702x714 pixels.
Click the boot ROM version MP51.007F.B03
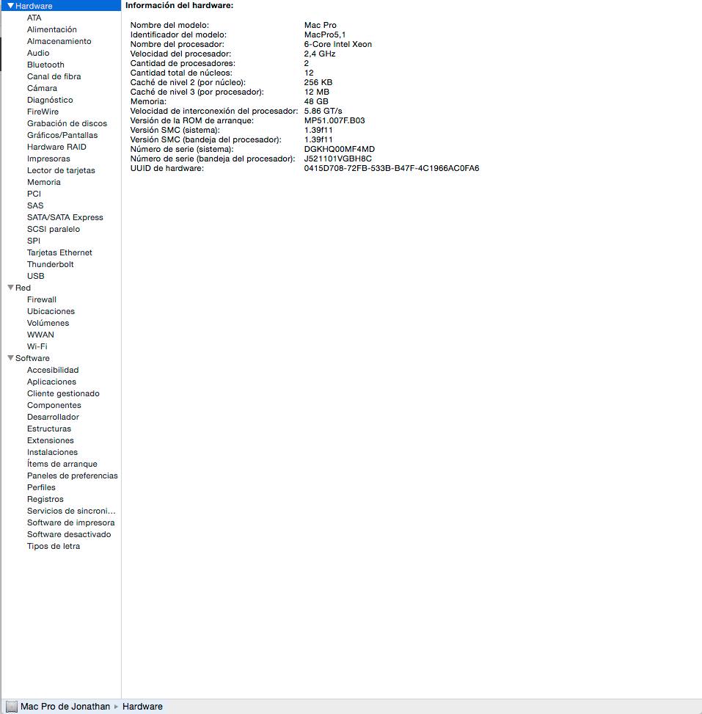click(334, 120)
